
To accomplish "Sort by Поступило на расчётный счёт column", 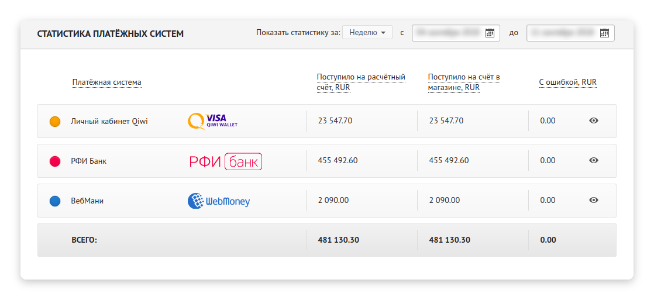I will [360, 82].
